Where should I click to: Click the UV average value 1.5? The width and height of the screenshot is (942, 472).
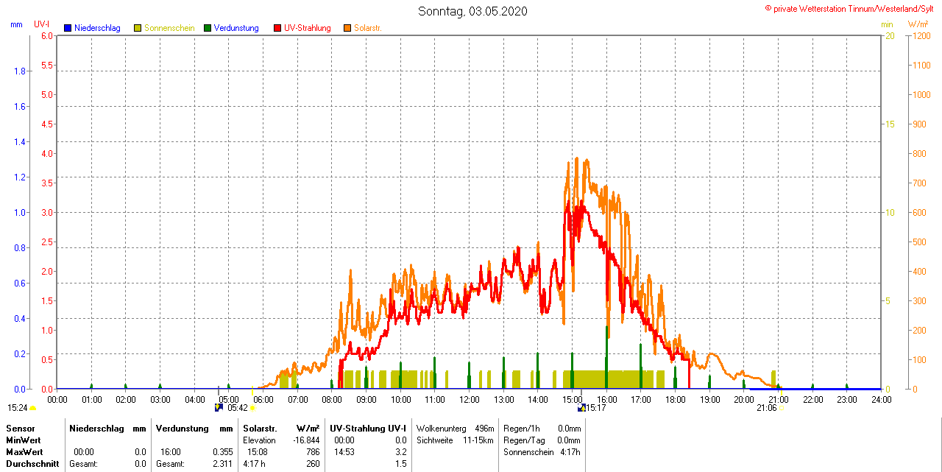tap(400, 464)
